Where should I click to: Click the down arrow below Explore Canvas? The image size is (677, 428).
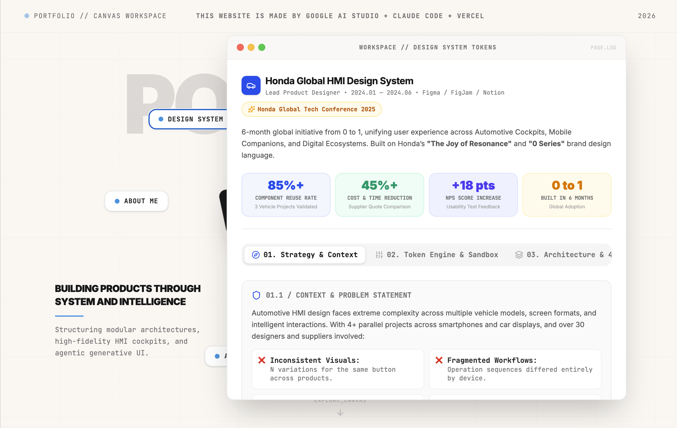click(x=340, y=413)
